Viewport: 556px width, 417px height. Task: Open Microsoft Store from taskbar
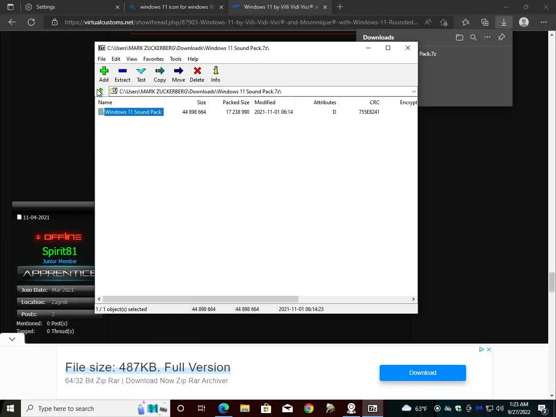coord(266,408)
